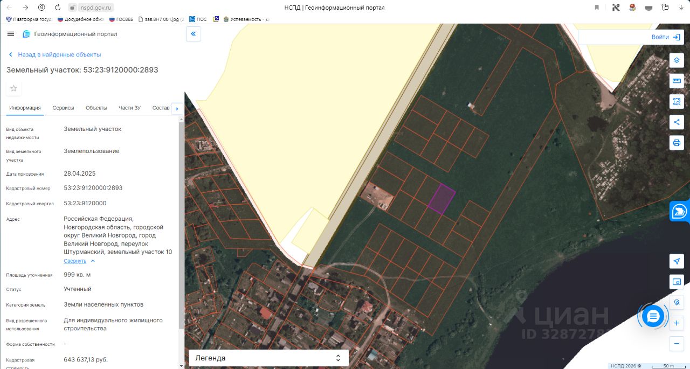Click cadastral quarter 53:23:9120000
Viewport: 690px width, 369px height.
[x=85, y=203]
